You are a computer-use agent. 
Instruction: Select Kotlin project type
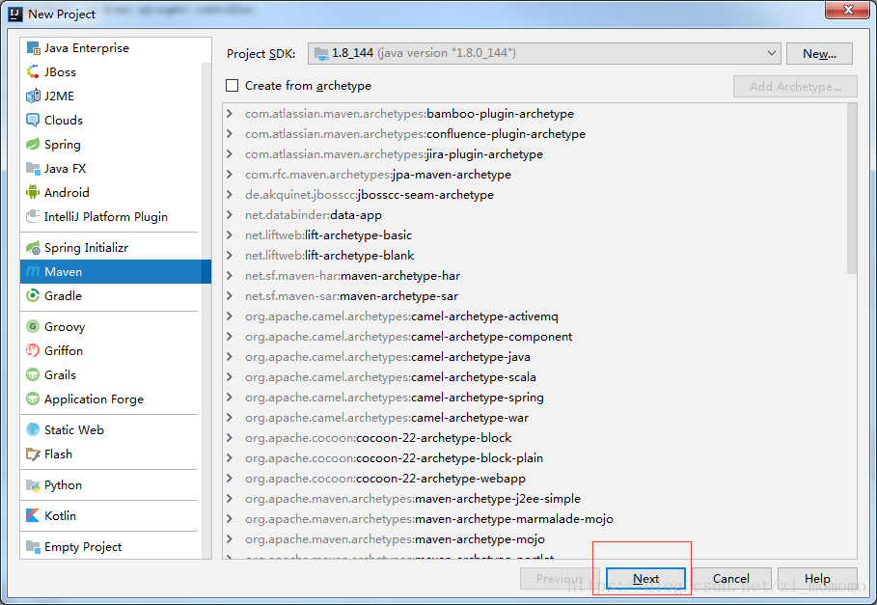tap(111, 515)
